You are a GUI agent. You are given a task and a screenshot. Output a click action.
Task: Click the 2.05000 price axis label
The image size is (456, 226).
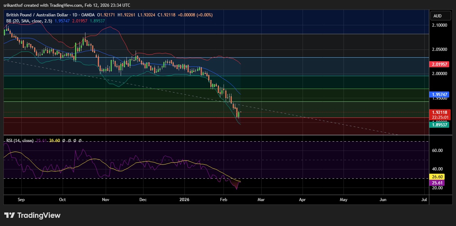tap(440, 49)
